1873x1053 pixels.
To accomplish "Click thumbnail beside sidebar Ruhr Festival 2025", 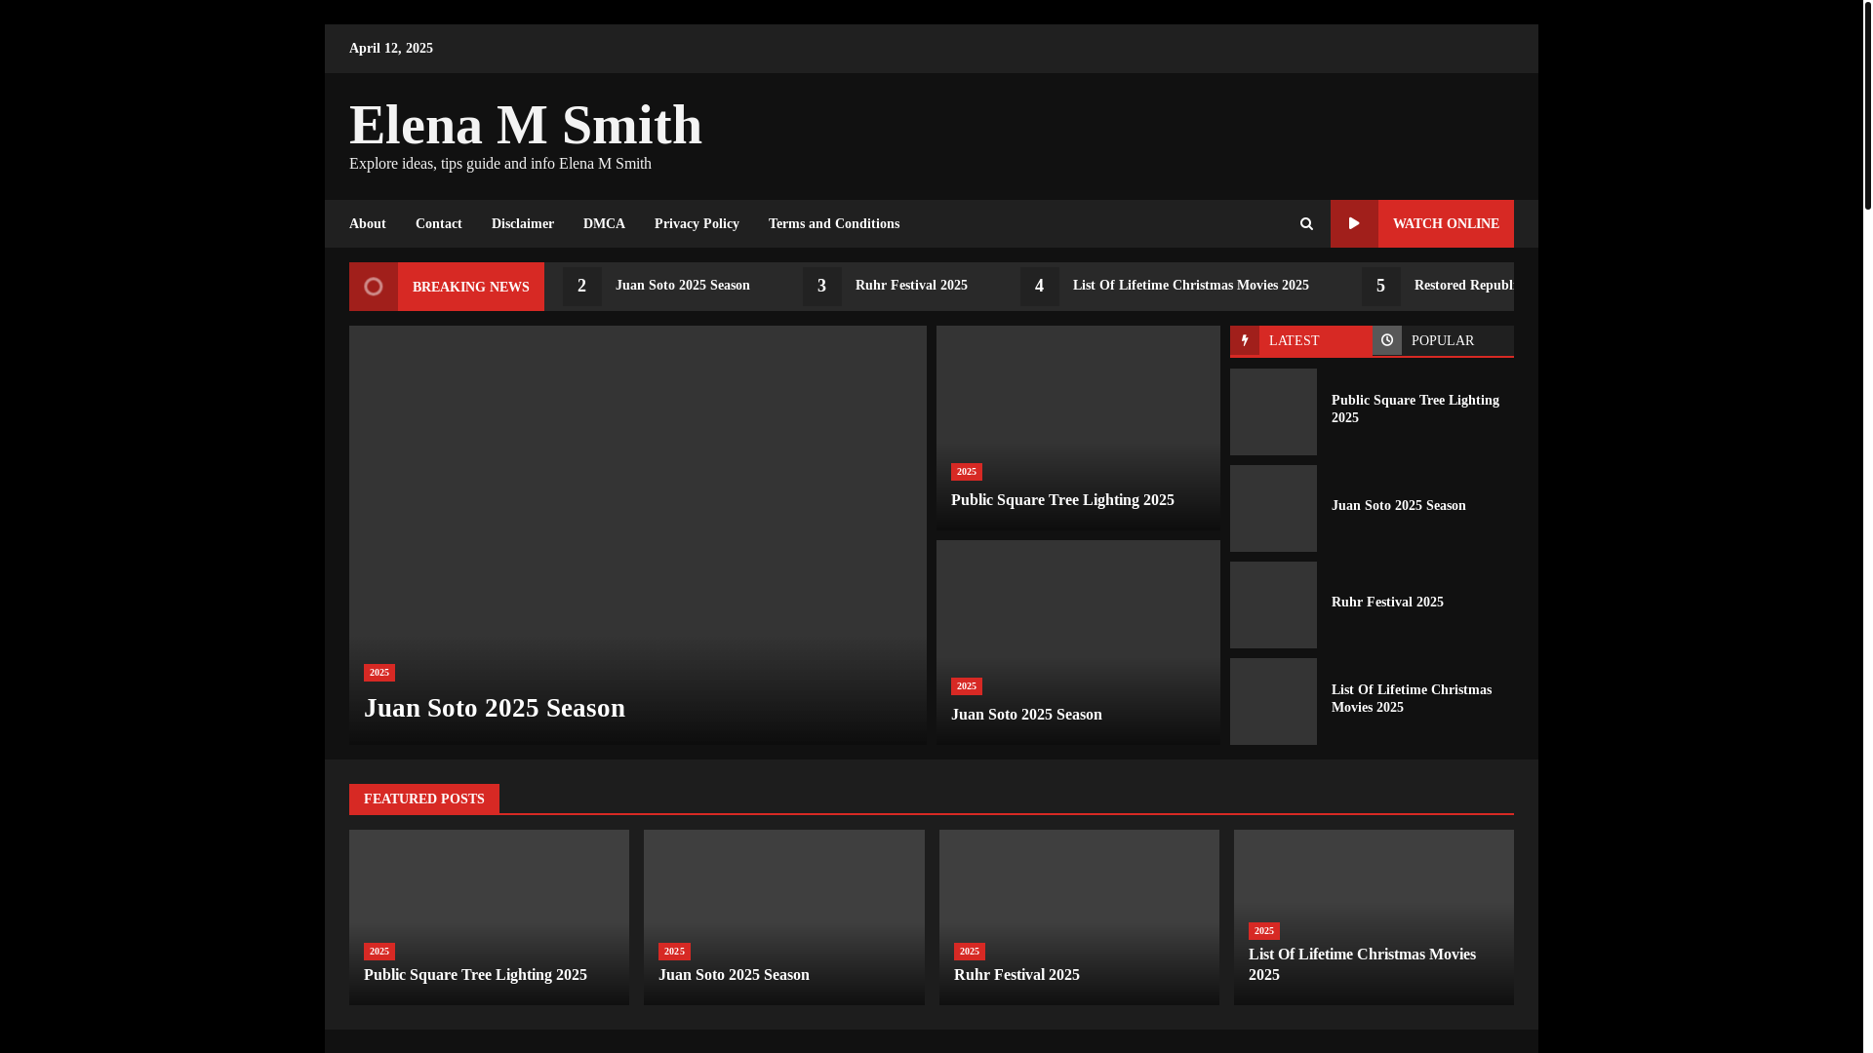I will pos(1273,604).
